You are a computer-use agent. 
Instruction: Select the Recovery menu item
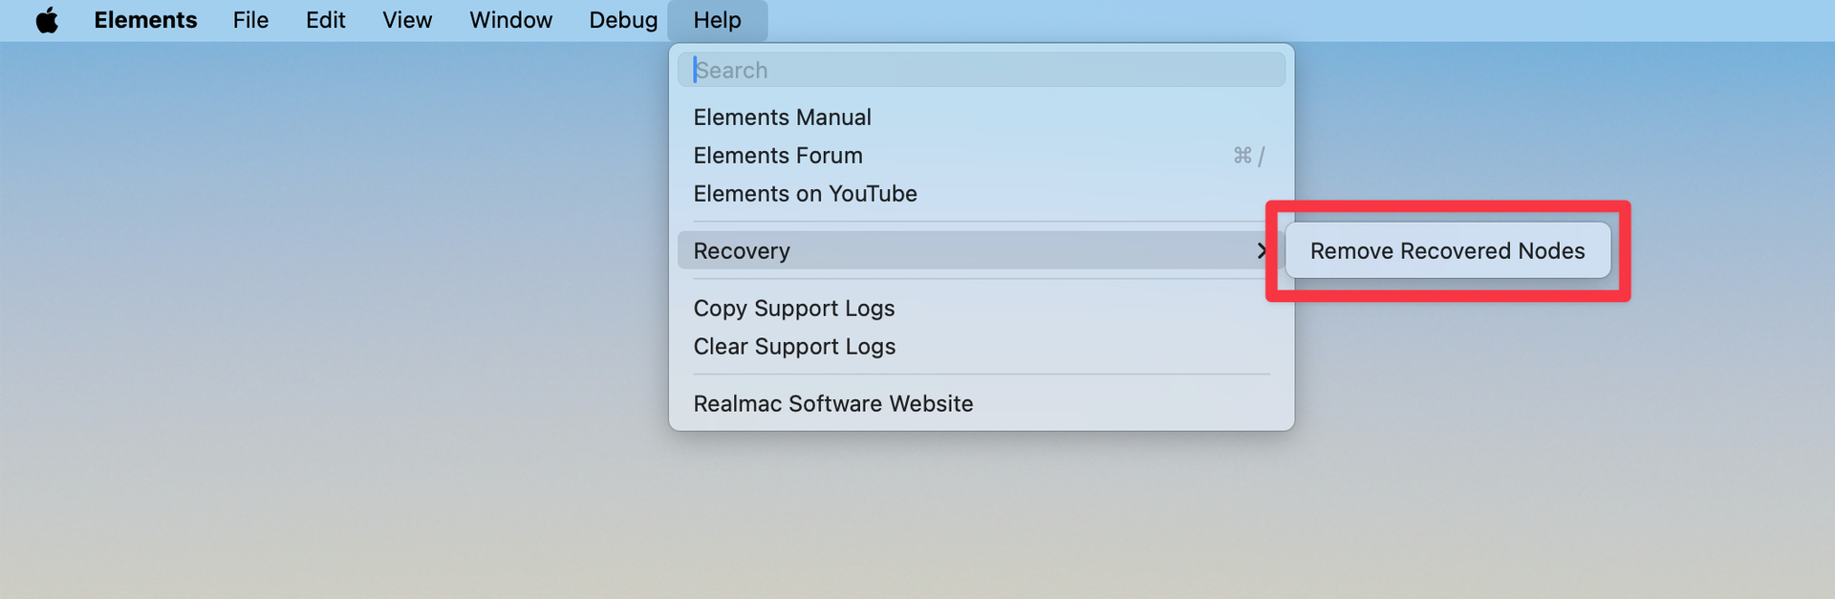pos(742,251)
